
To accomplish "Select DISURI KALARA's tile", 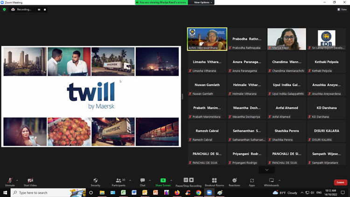I will pos(326,131).
